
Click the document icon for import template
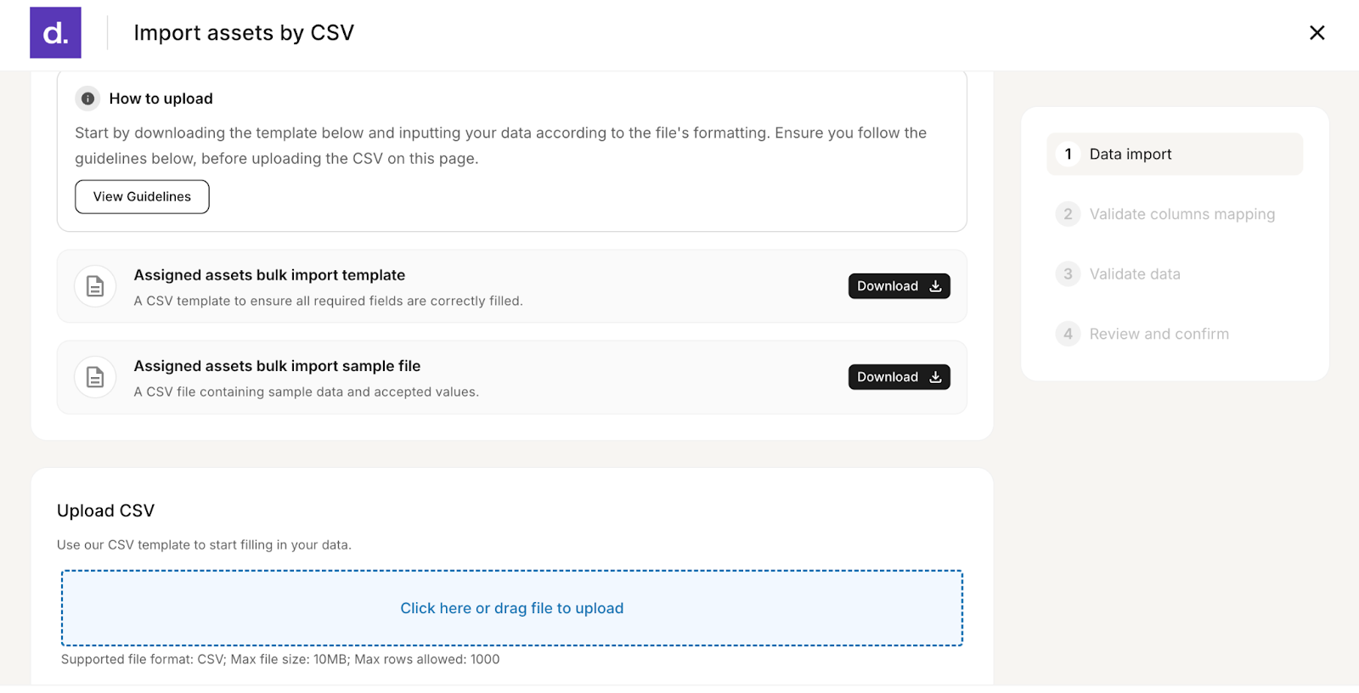(x=95, y=286)
